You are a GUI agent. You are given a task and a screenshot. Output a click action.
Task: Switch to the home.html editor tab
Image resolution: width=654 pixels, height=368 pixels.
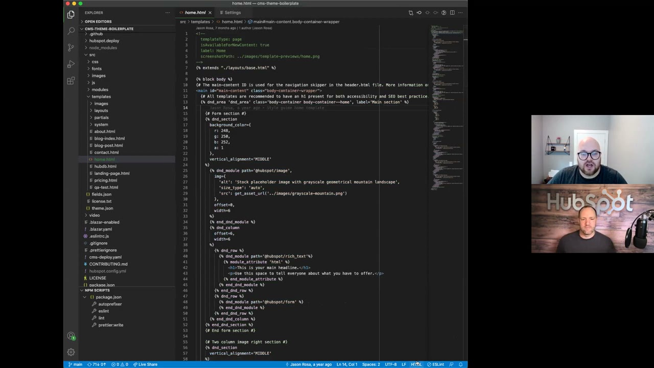[x=195, y=13]
